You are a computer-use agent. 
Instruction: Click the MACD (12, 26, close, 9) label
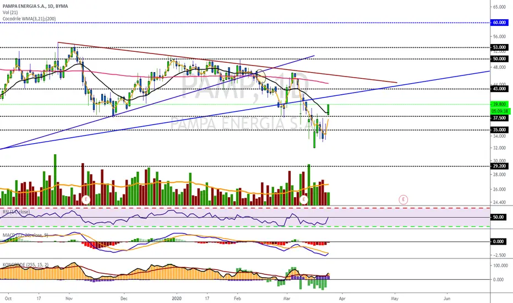(x=25, y=235)
